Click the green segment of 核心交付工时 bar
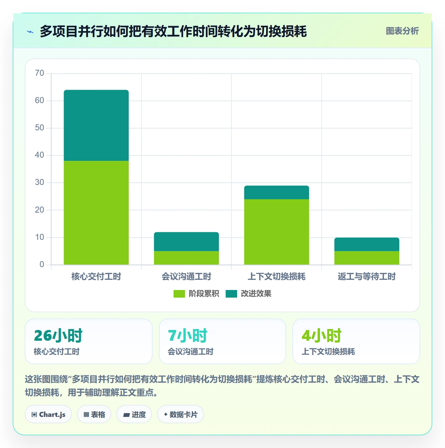 click(96, 213)
